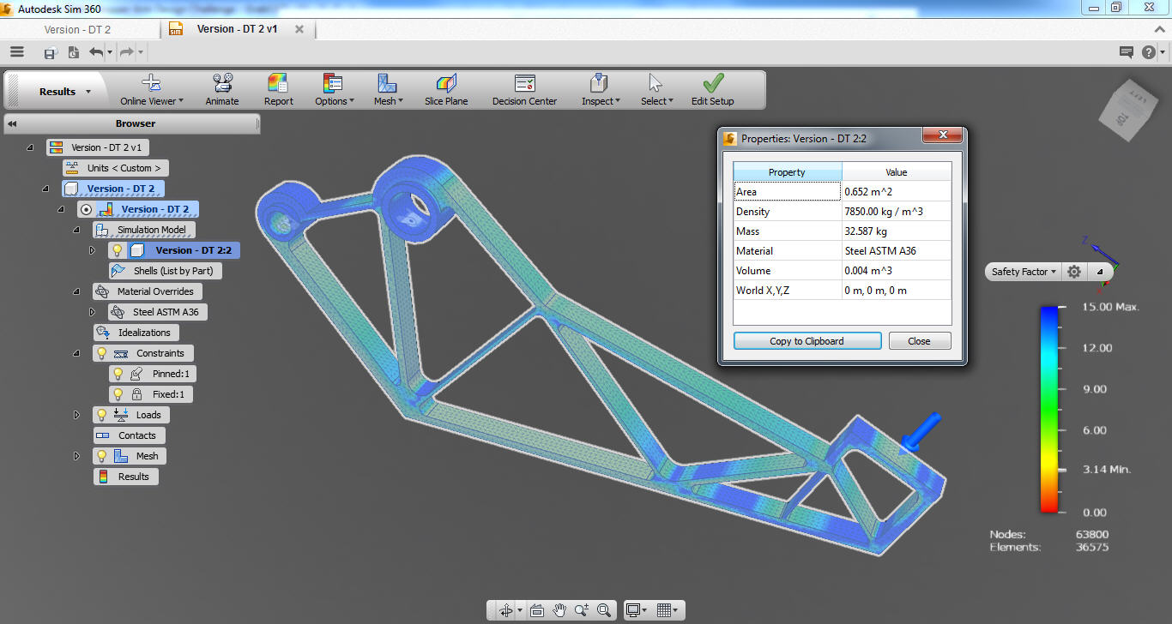The image size is (1172, 624).
Task: Open the Help question mark icon
Action: click(x=1149, y=52)
